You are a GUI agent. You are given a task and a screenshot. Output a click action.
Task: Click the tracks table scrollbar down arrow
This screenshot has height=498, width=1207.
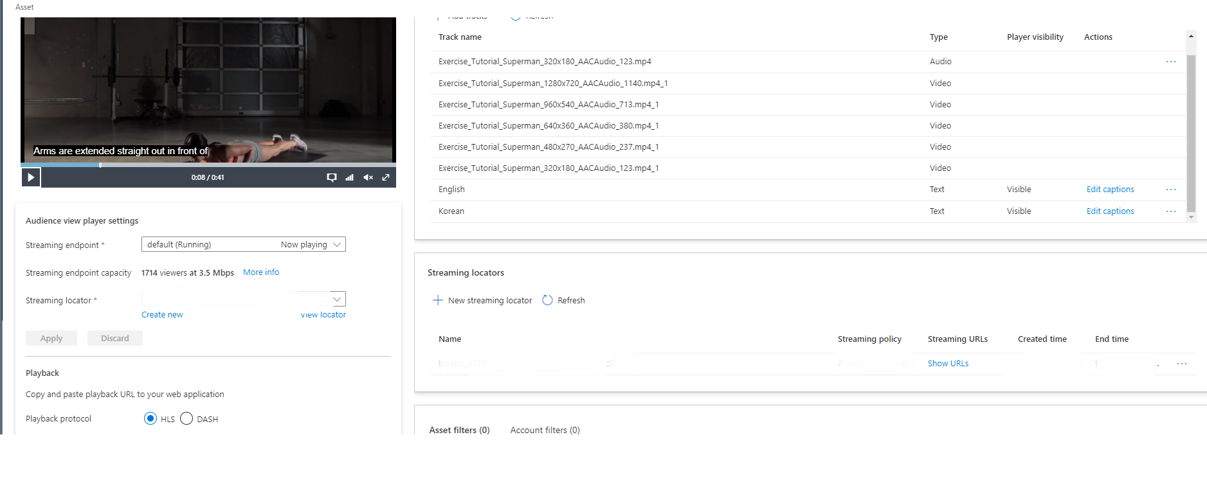coord(1191,217)
